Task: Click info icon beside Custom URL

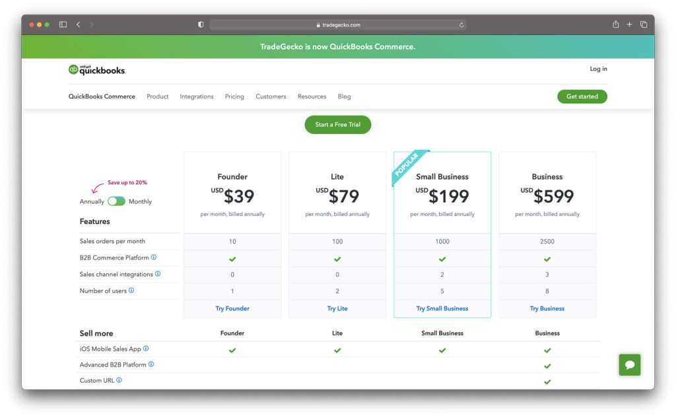Action: click(x=119, y=380)
